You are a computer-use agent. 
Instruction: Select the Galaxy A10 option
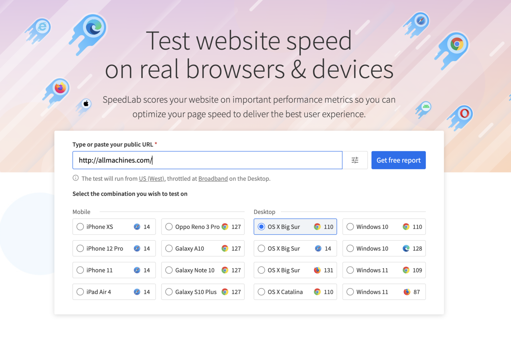point(169,248)
